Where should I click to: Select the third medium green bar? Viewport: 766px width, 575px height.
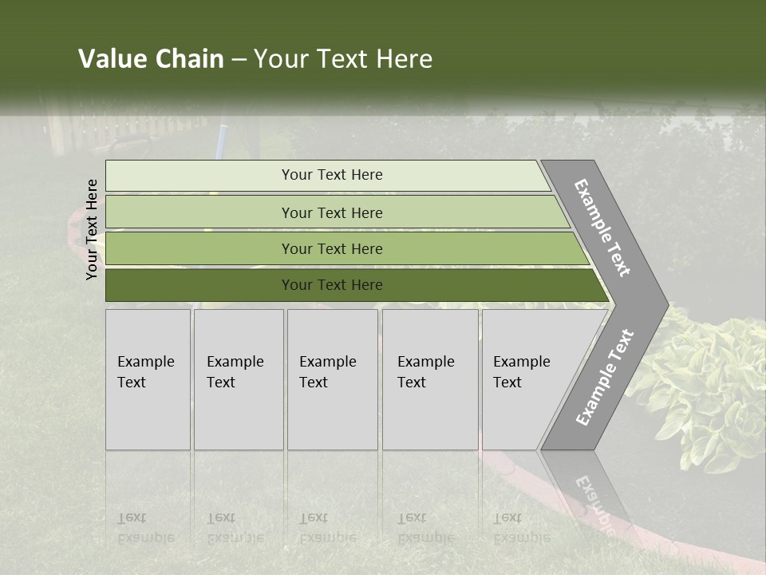(x=347, y=248)
